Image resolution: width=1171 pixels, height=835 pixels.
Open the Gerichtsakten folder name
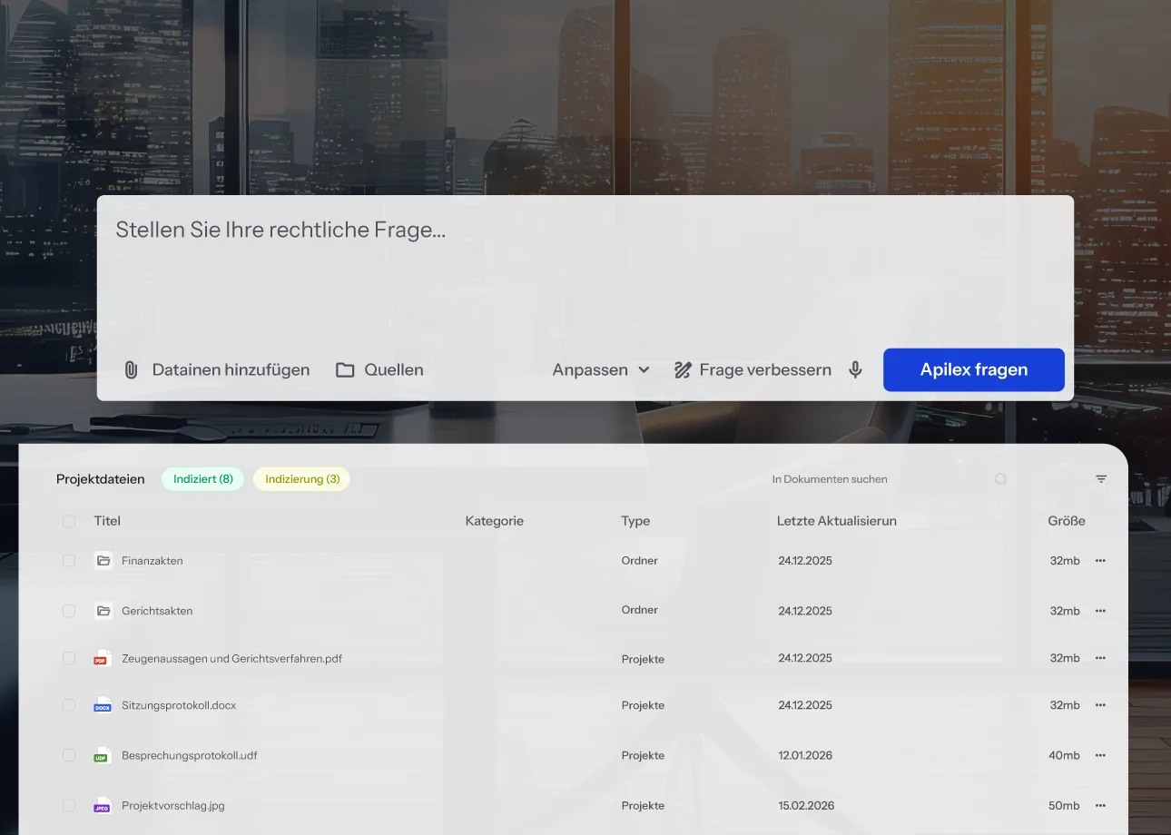pyautogui.click(x=157, y=611)
